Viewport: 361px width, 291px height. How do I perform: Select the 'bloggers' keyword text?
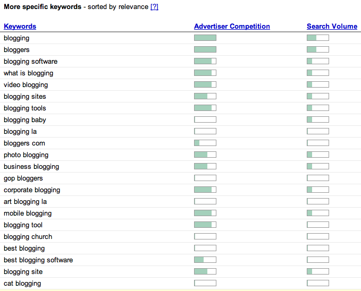tap(16, 50)
